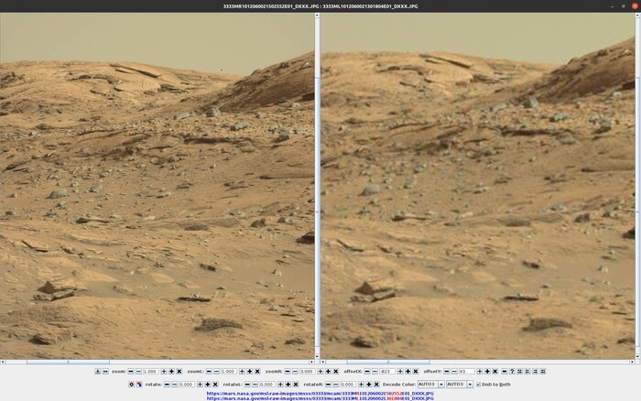641x401 pixels.
Task: Reset rotateR with its X button
Action: (x=376, y=385)
